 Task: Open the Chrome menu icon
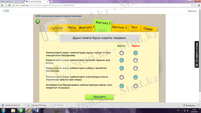[198, 5]
